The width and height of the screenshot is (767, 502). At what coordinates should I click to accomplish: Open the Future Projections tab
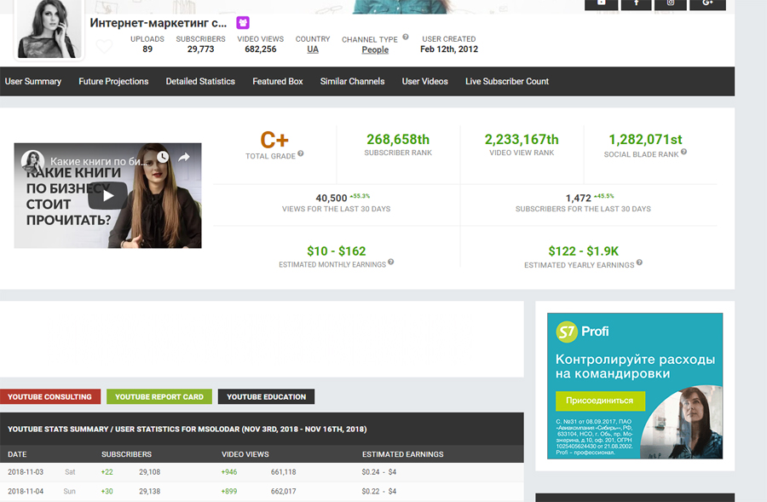coord(113,82)
